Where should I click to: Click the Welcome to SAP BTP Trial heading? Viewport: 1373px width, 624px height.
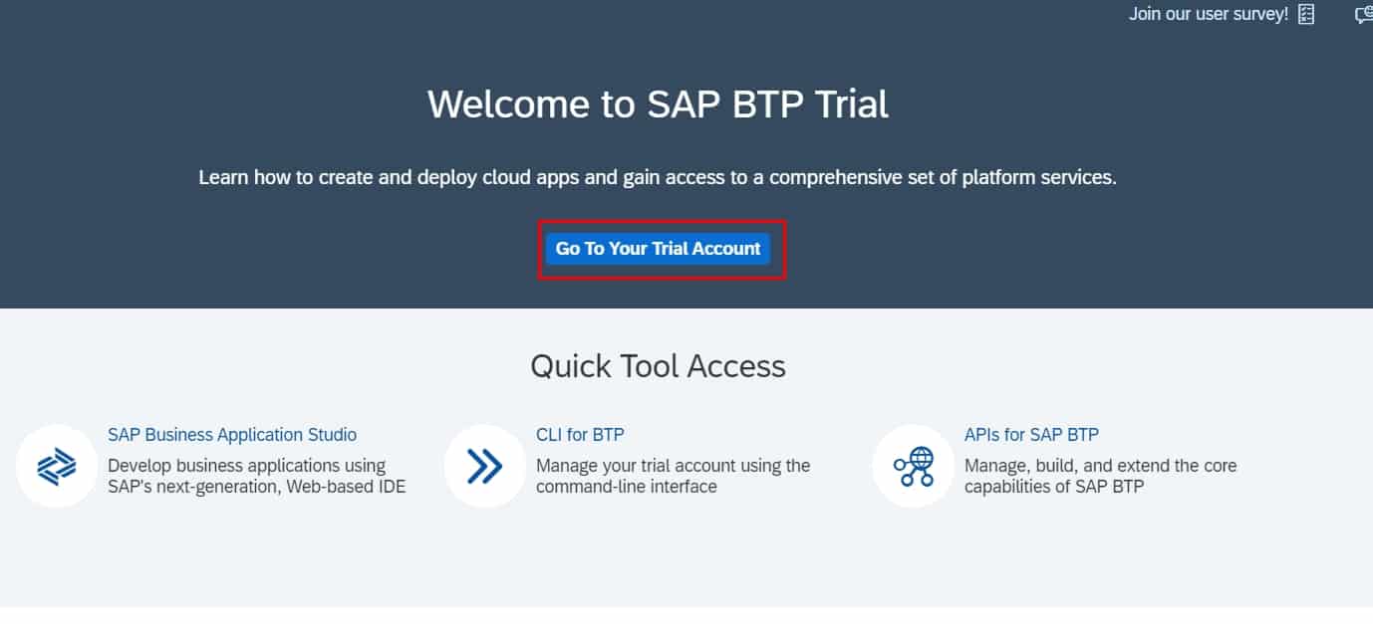point(658,104)
